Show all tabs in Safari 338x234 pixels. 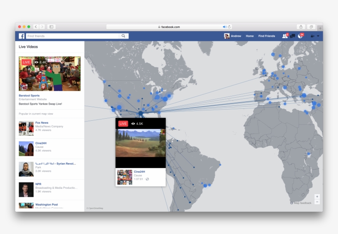pos(311,27)
